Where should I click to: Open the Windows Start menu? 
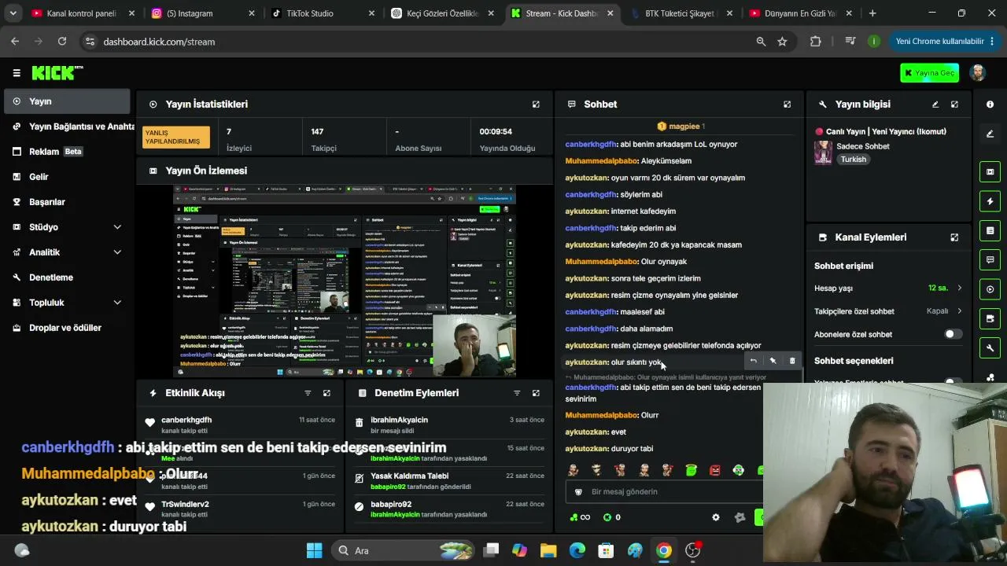[314, 550]
